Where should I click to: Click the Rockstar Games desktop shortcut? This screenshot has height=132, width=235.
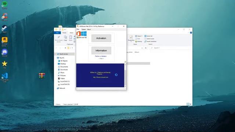click(x=4, y=42)
